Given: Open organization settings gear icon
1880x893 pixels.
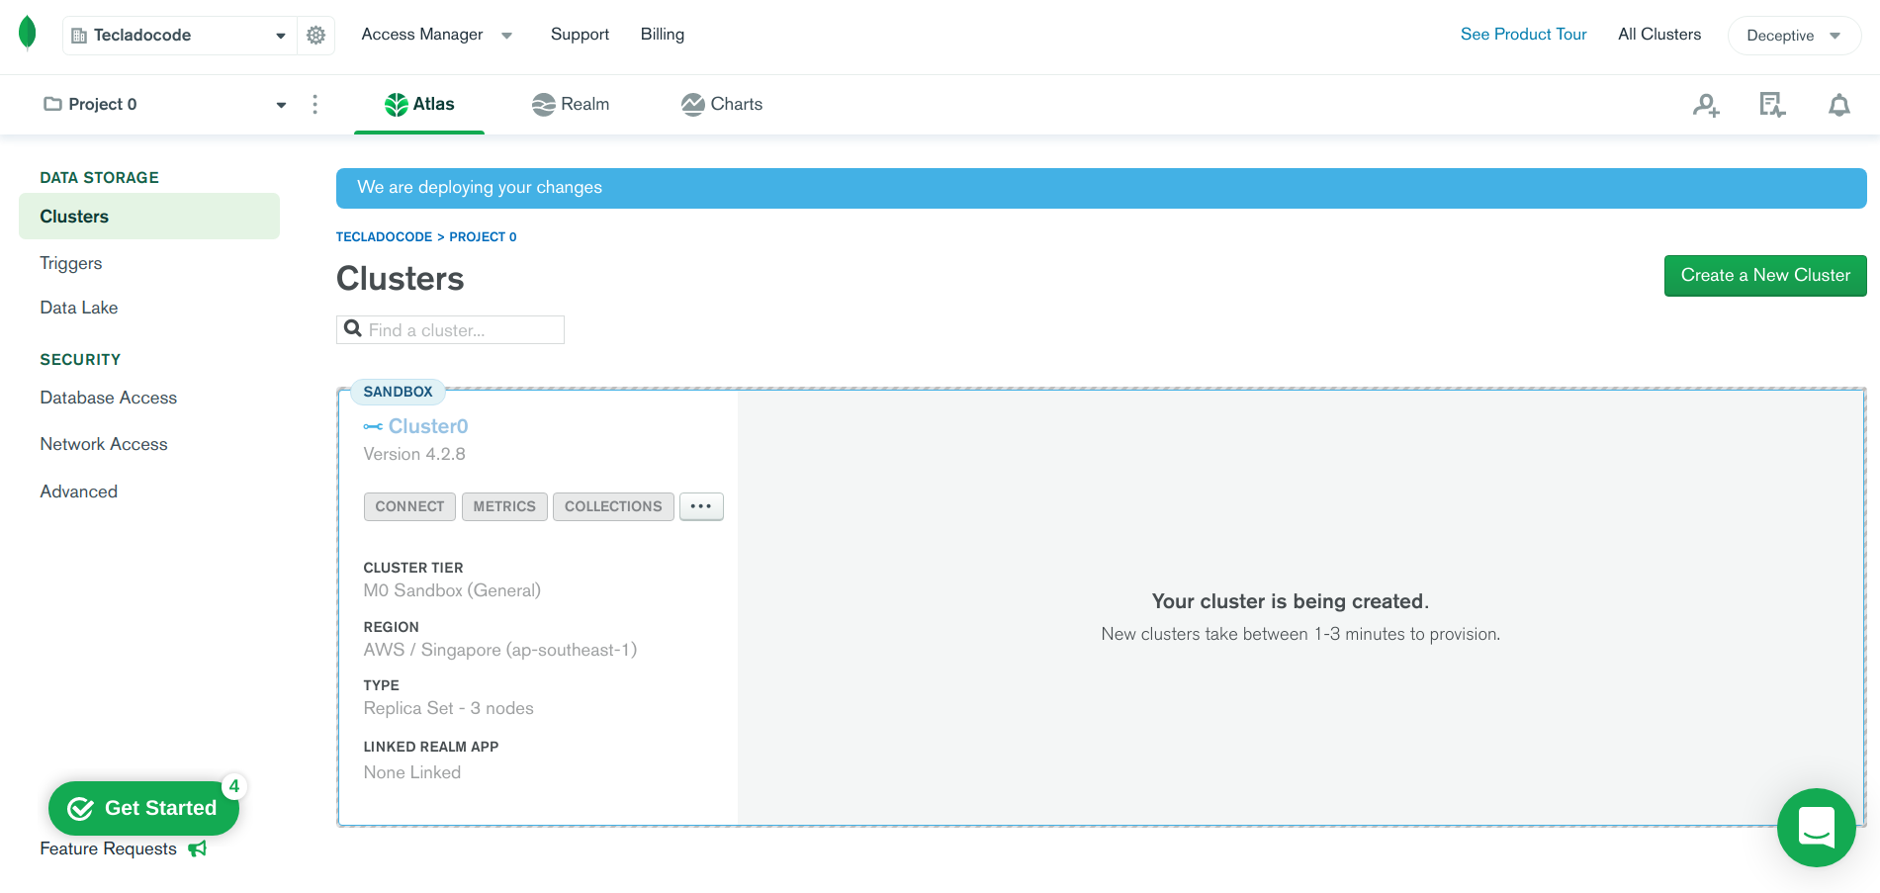Looking at the screenshot, I should pyautogui.click(x=315, y=36).
